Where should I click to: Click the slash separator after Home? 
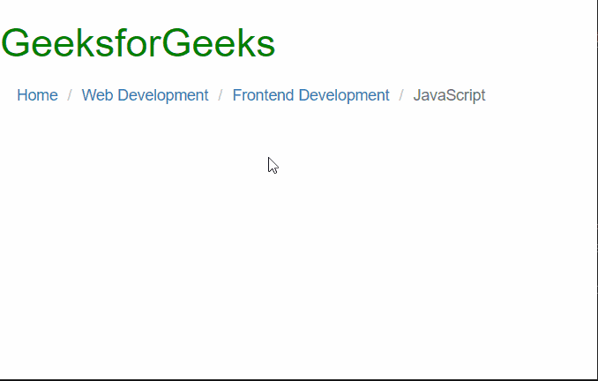coord(70,95)
